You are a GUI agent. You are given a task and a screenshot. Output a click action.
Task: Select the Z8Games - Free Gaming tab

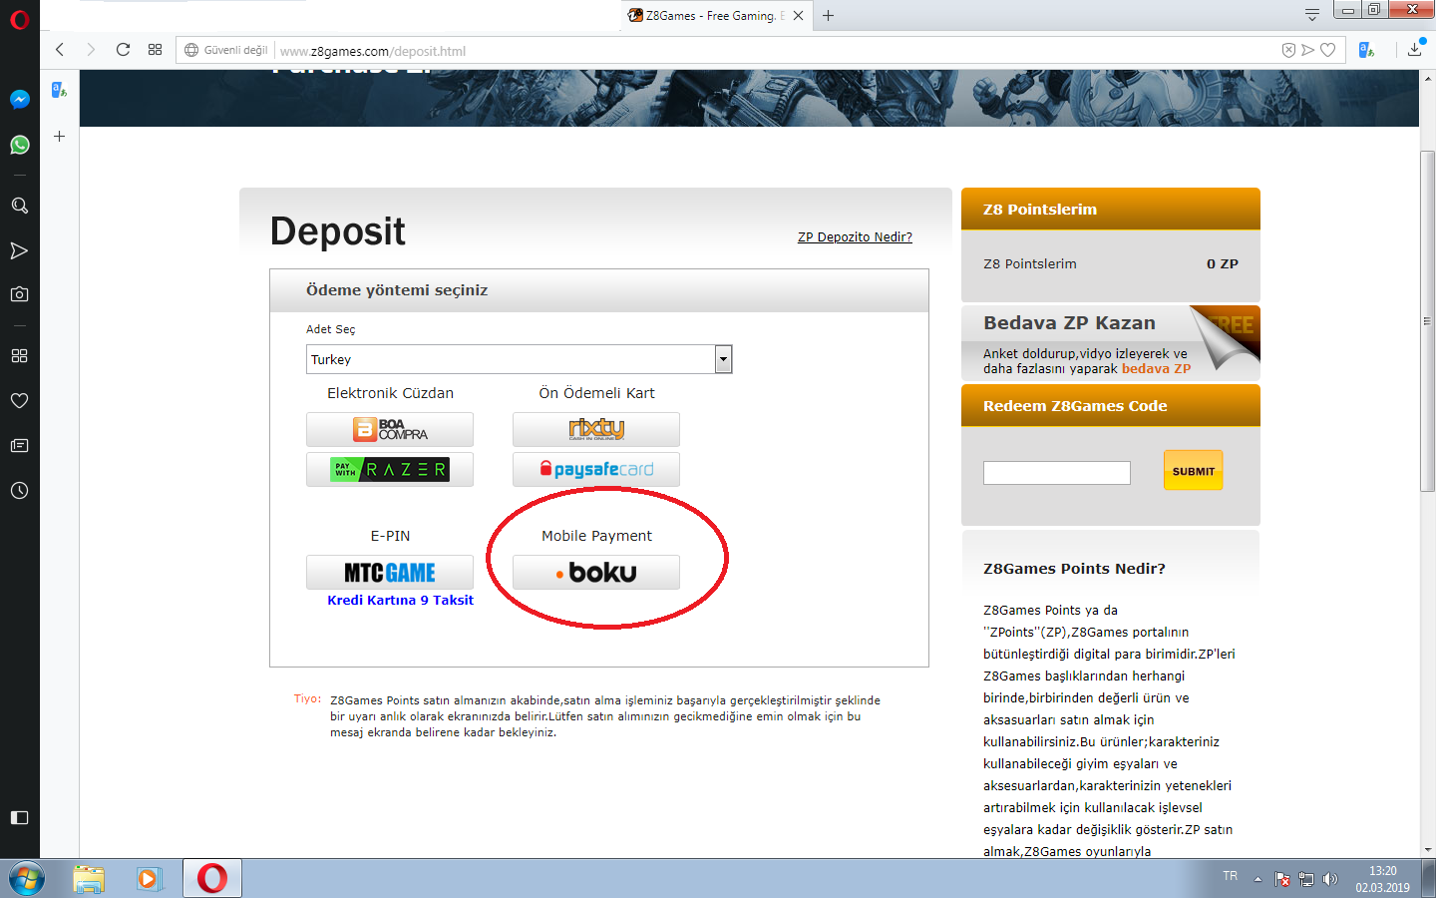pos(717,15)
